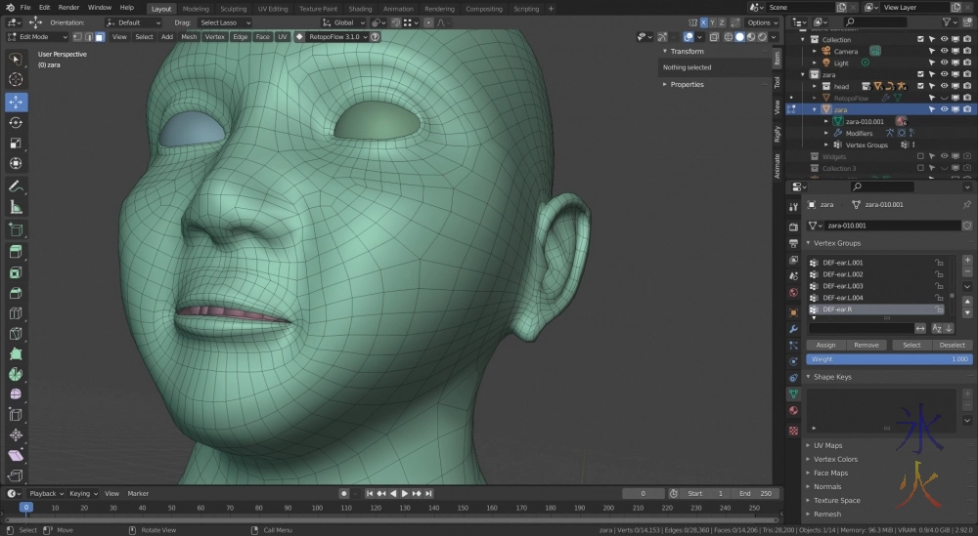
Task: Pick the Measure tool
Action: click(16, 207)
